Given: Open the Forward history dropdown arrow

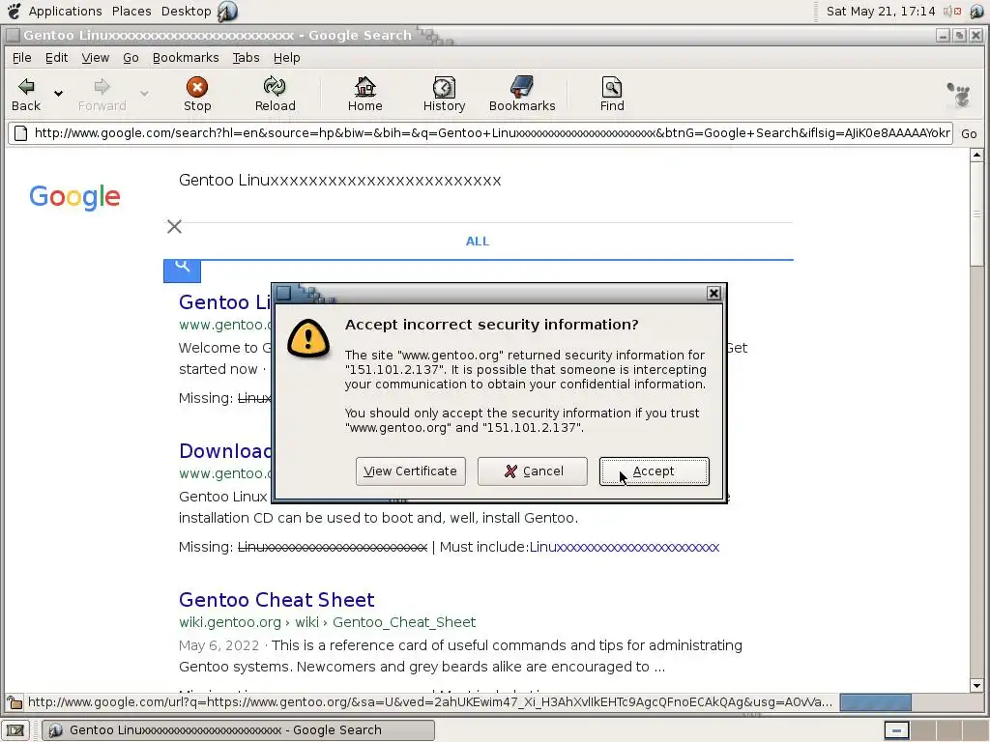Looking at the screenshot, I should (144, 94).
